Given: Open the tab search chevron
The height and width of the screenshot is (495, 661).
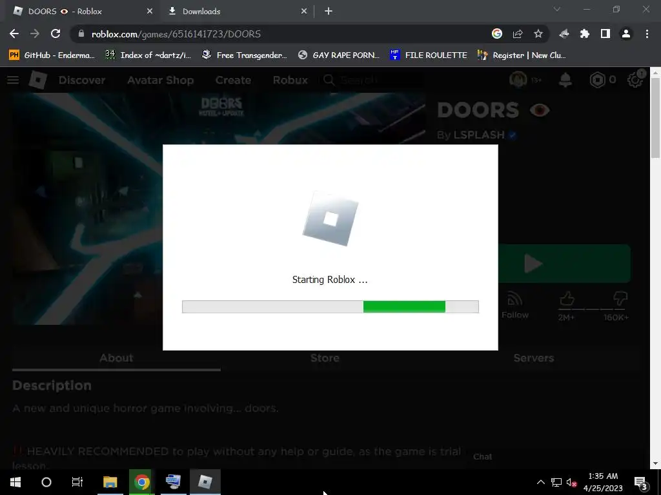Looking at the screenshot, I should pyautogui.click(x=557, y=9).
